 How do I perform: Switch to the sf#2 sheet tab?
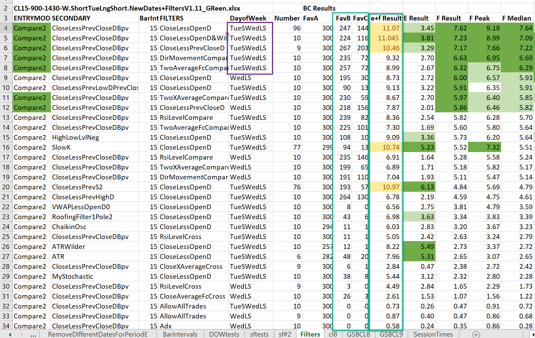pyautogui.click(x=285, y=334)
